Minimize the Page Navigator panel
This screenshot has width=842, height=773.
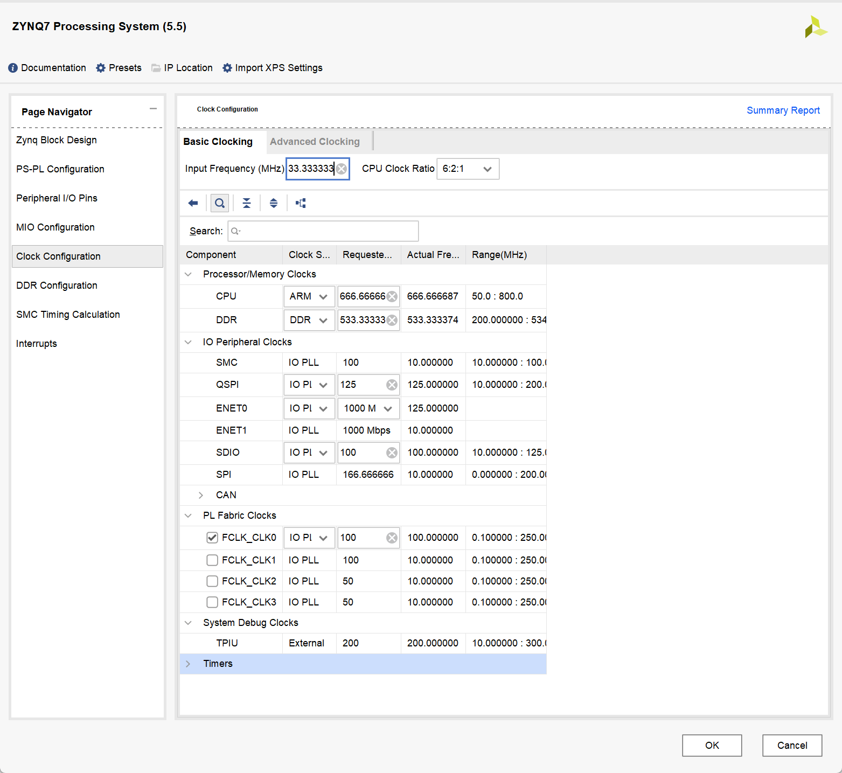click(153, 109)
